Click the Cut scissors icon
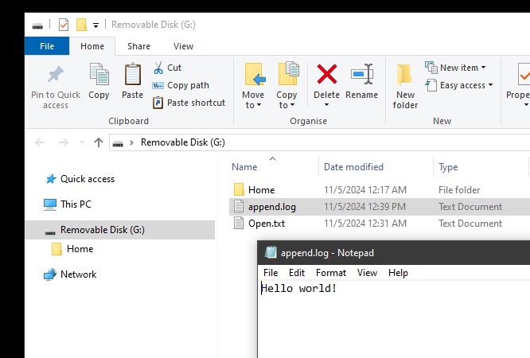 pos(158,68)
